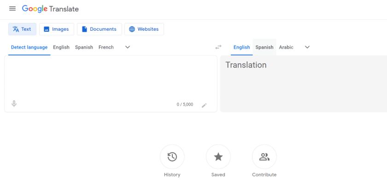Click the Translation output placeholder
387x194 pixels.
[x=246, y=65]
